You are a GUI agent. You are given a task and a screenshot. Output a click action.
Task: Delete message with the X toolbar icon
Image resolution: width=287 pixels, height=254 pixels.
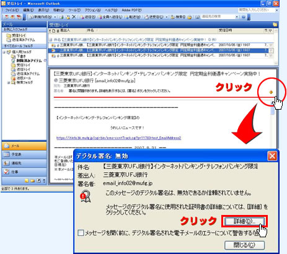(74, 17)
